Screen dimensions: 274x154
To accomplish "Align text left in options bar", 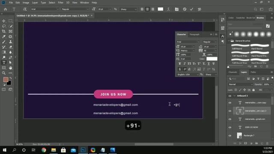I will (142, 9).
